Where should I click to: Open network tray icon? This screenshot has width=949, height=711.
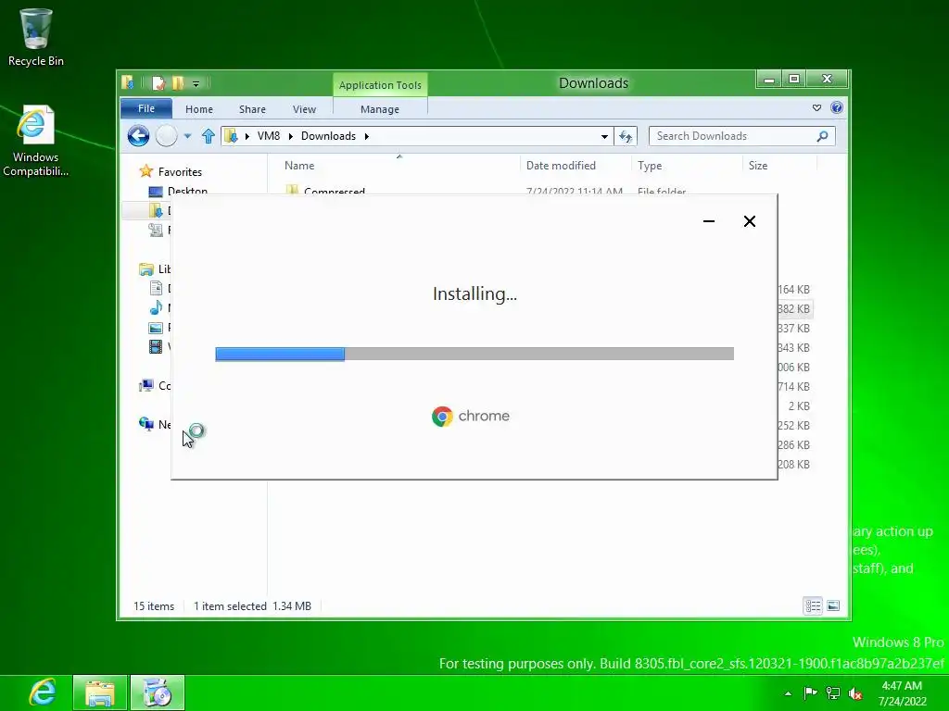(833, 692)
